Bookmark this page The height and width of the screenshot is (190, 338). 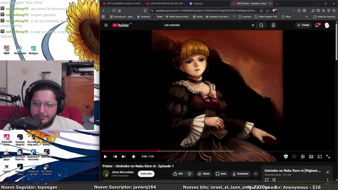145,11
